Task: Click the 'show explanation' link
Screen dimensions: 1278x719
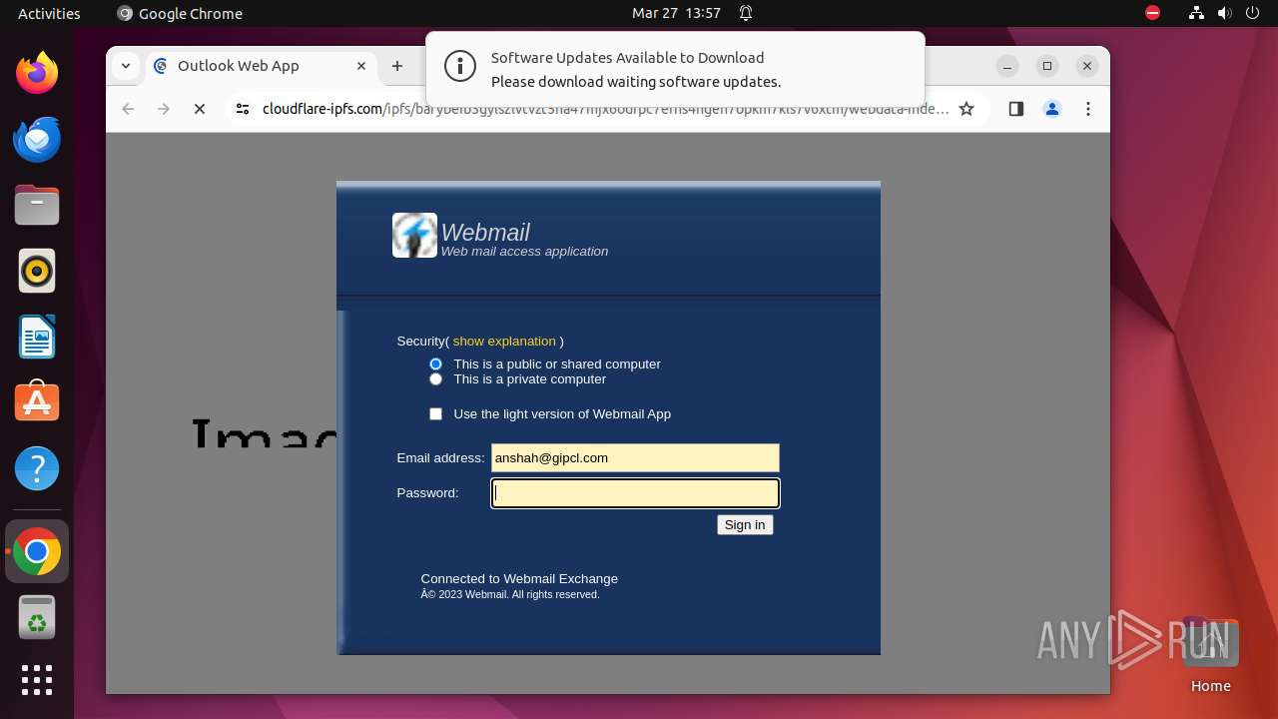Action: point(504,342)
